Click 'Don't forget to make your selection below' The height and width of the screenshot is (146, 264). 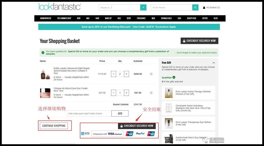pyautogui.click(x=196, y=53)
